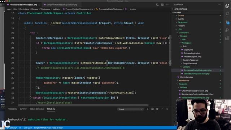Open ValidateWorkspaceRequest.php in explorer
This screenshot has width=231, height=130.
pyautogui.click(x=195, y=97)
